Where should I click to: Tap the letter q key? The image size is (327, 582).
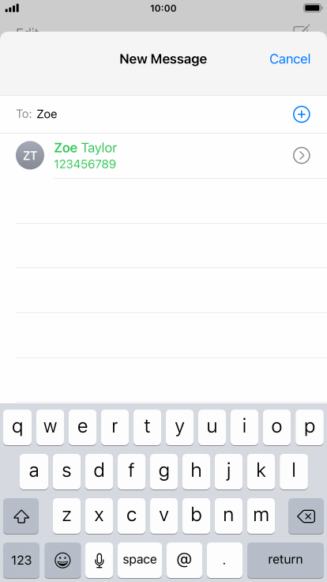point(17,427)
